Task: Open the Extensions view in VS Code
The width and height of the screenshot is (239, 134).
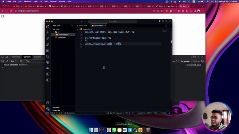Action: pyautogui.click(x=48, y=50)
